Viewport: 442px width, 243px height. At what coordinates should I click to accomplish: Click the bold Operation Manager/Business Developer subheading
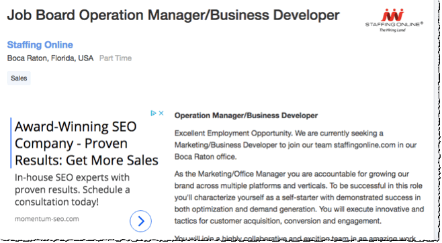[246, 115]
